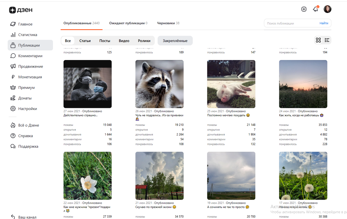
Task: Click the Дзен logo
Action: click(x=21, y=10)
